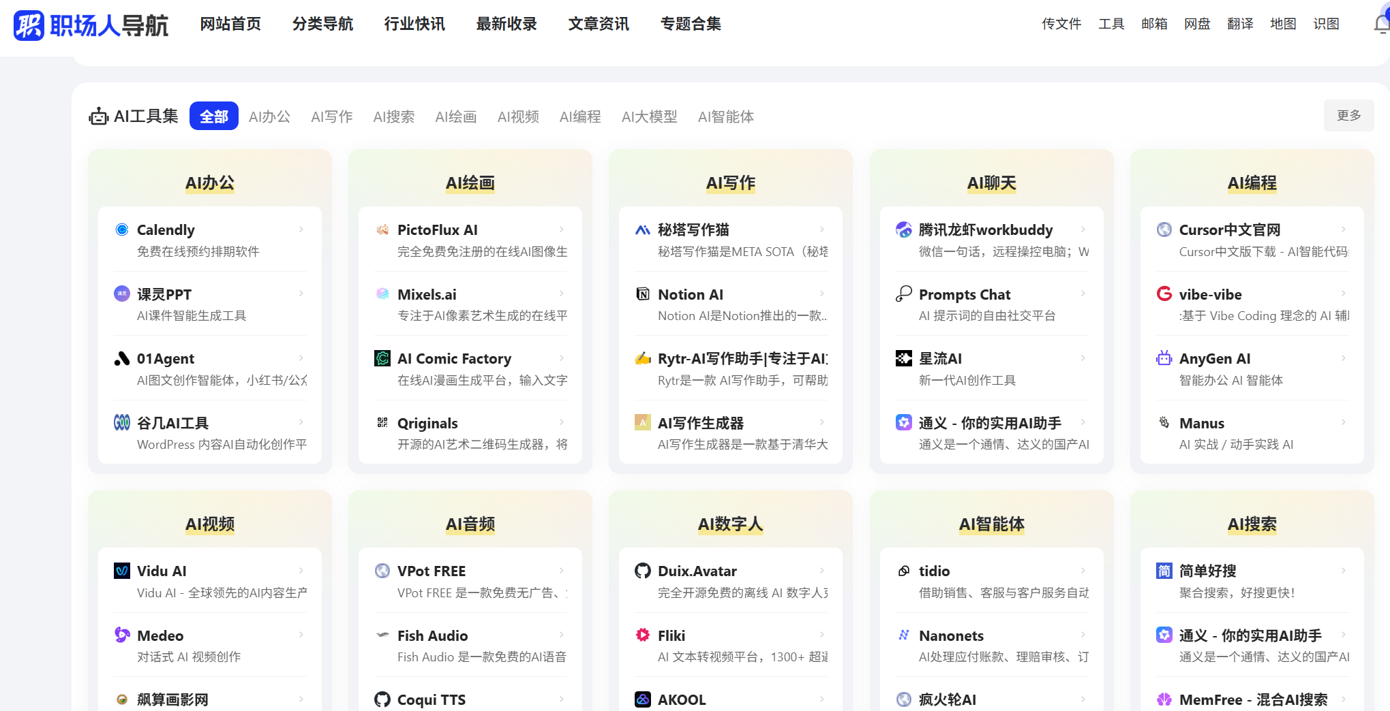Click the Vidu AI icon
Viewport: 1390px width, 711px height.
(122, 571)
